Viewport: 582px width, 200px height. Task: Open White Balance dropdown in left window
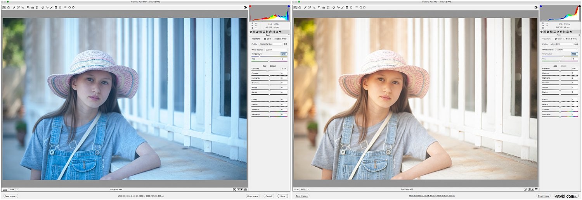(x=276, y=50)
